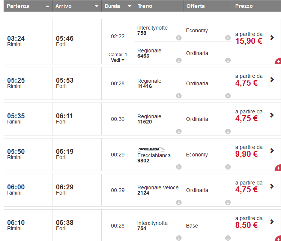Click the Prezzo column header
The height and width of the screenshot is (241, 281).
pos(244,6)
